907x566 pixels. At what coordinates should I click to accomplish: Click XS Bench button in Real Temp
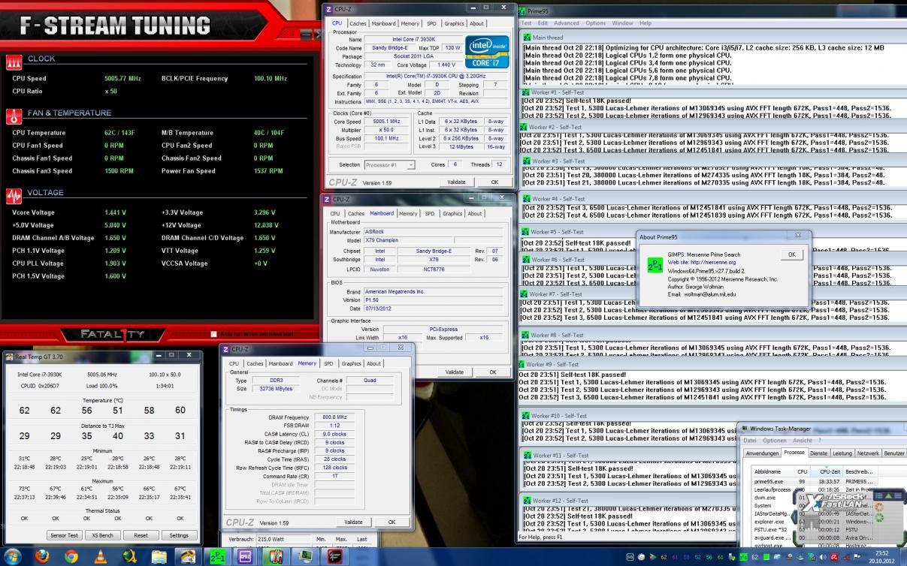click(101, 535)
